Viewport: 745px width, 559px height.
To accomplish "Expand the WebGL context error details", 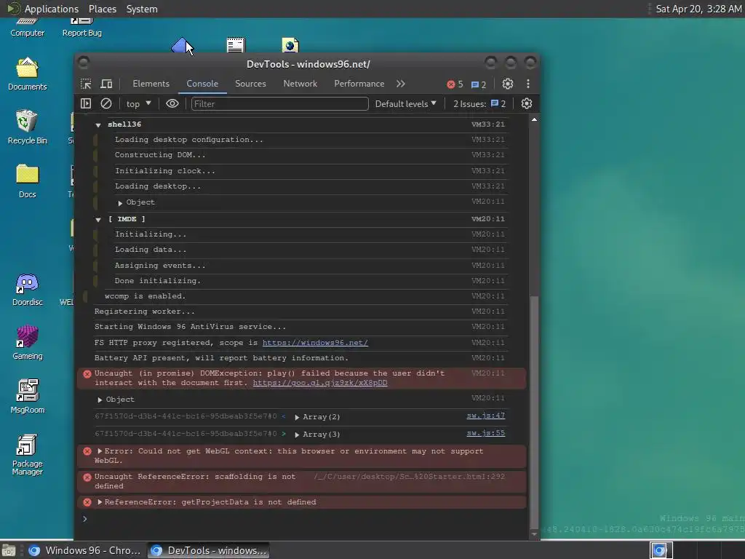I will click(x=100, y=451).
